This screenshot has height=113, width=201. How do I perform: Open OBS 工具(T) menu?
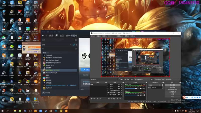pos(127,36)
